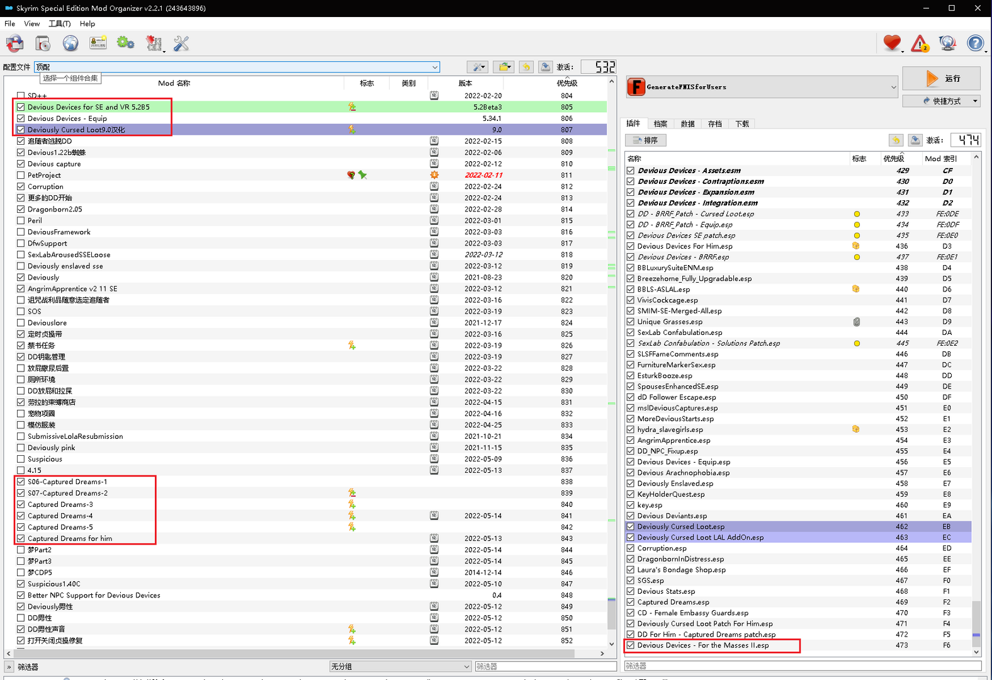Open the Install Mod from archive tool
Screen dimensions: 992x680
[43, 43]
